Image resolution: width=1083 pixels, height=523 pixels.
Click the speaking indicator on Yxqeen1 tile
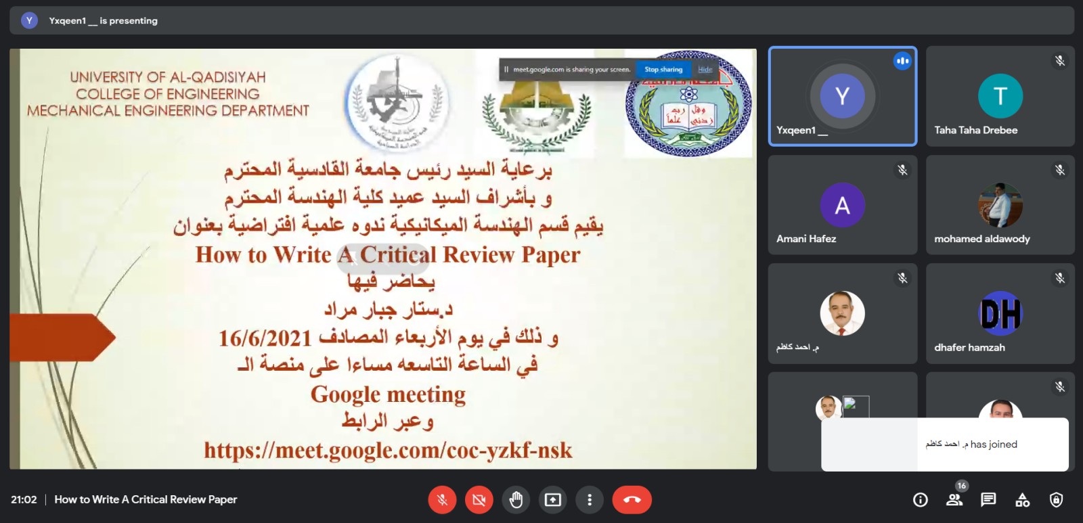click(902, 61)
